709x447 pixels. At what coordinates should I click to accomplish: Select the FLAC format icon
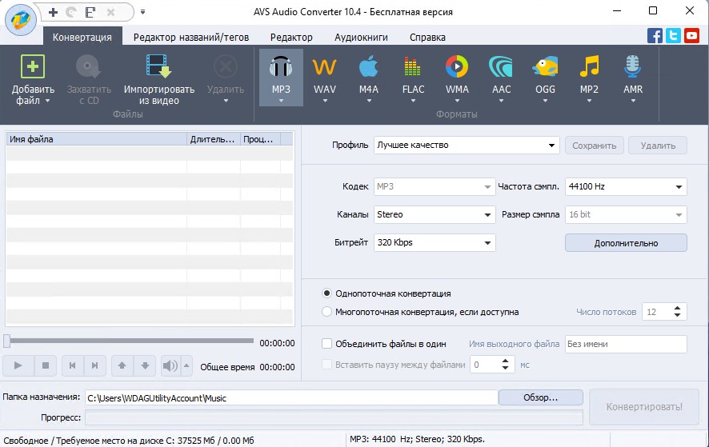(412, 67)
